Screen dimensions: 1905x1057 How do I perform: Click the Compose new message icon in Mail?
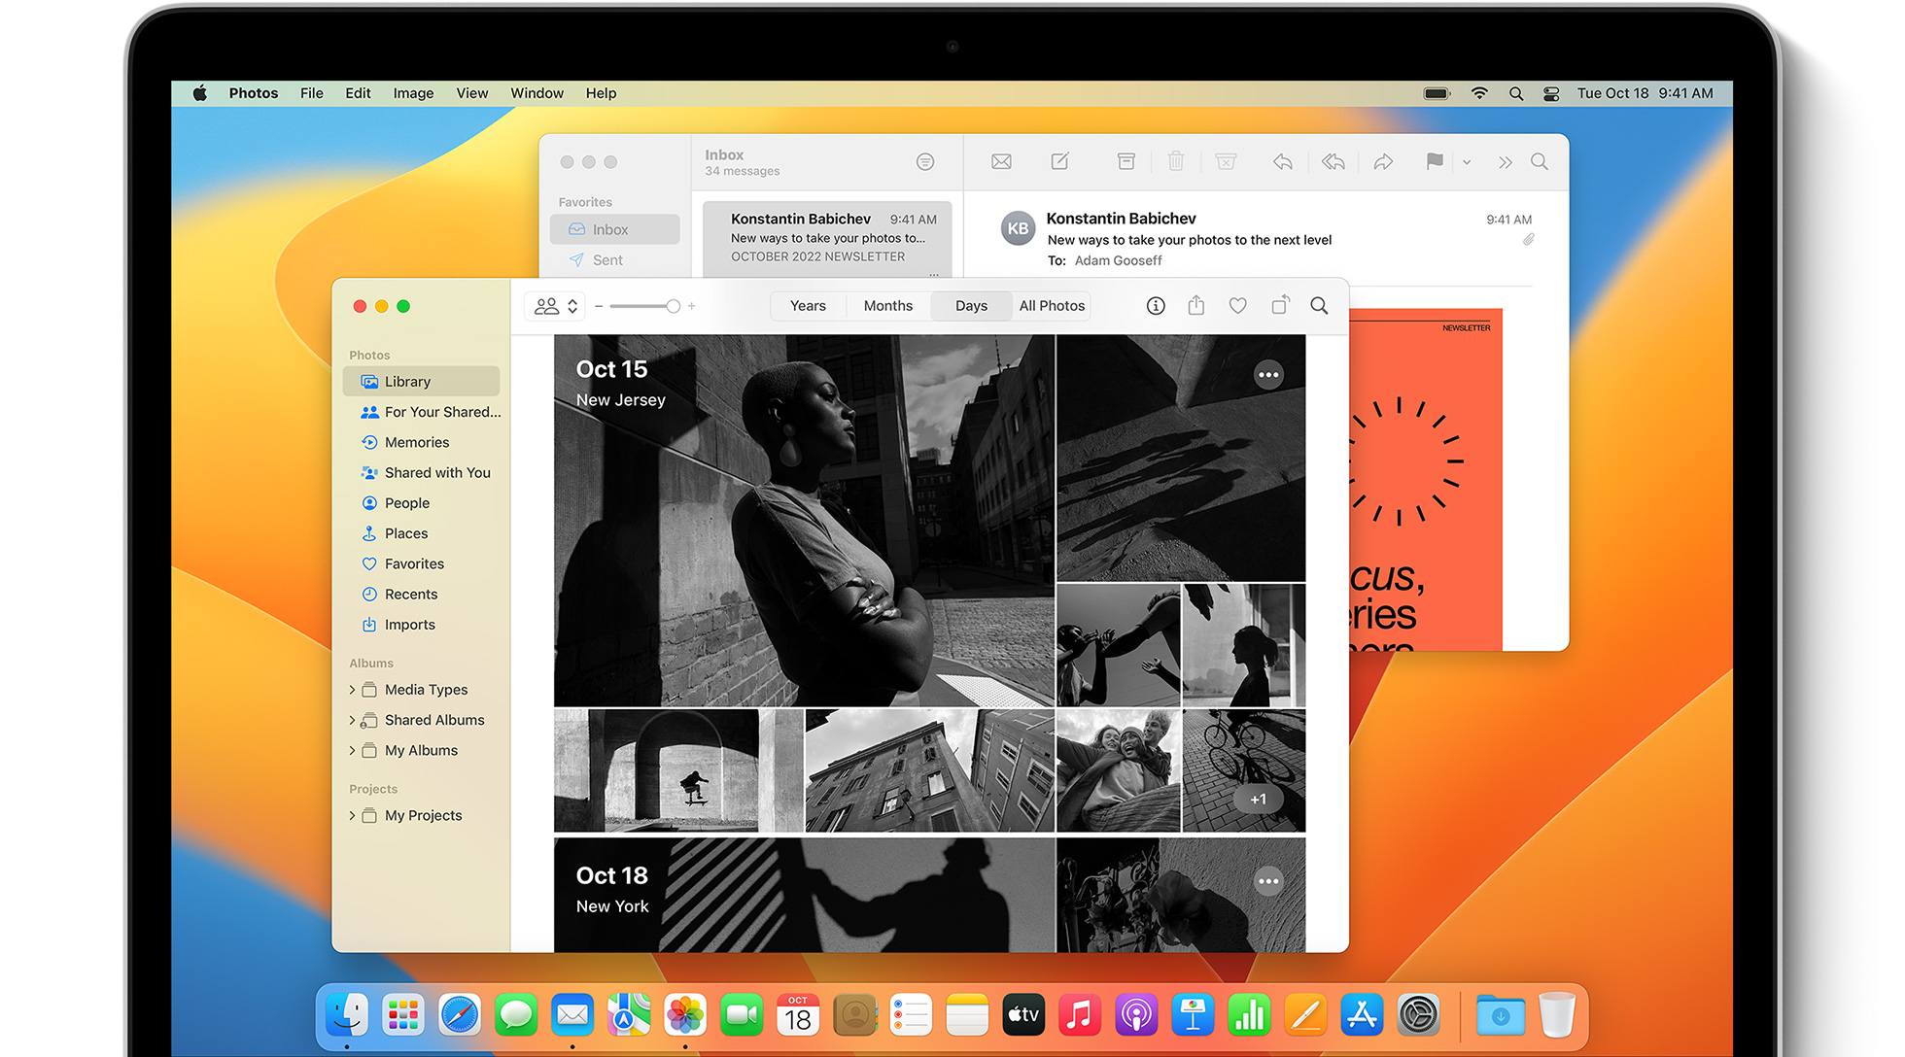click(x=1060, y=162)
